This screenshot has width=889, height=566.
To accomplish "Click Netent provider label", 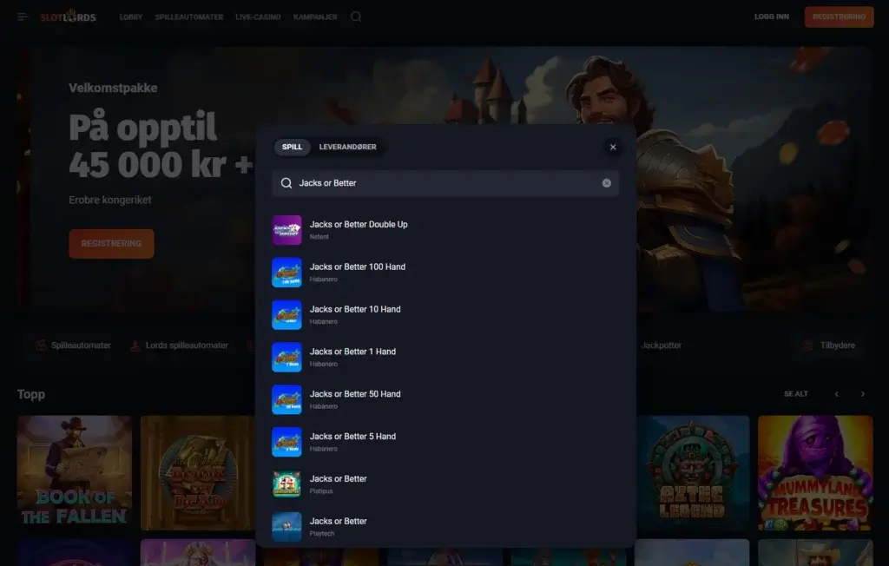I will [x=319, y=237].
